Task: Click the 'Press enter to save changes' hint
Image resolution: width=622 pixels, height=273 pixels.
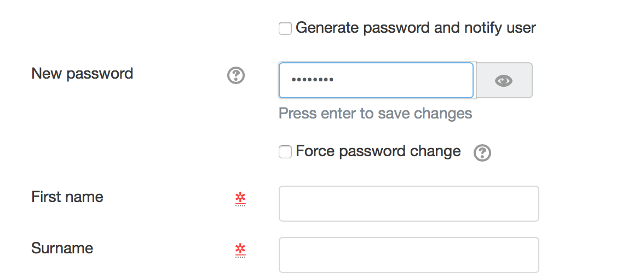Action: pyautogui.click(x=375, y=114)
